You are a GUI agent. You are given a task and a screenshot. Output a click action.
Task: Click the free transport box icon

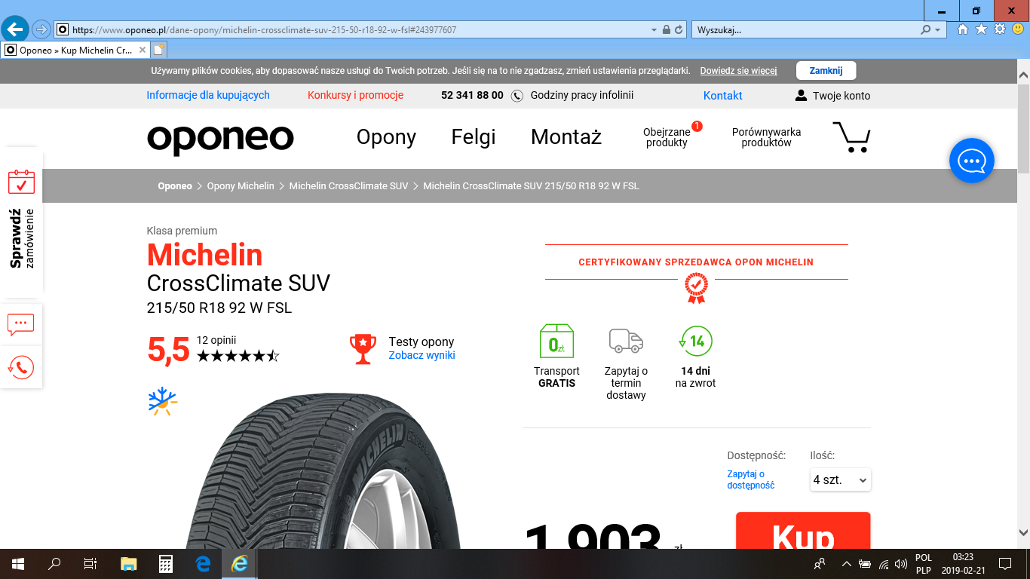[556, 342]
